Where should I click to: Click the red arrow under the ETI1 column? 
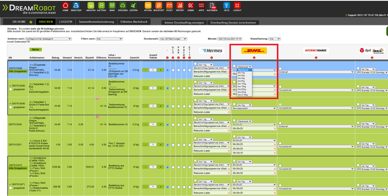[189, 58]
